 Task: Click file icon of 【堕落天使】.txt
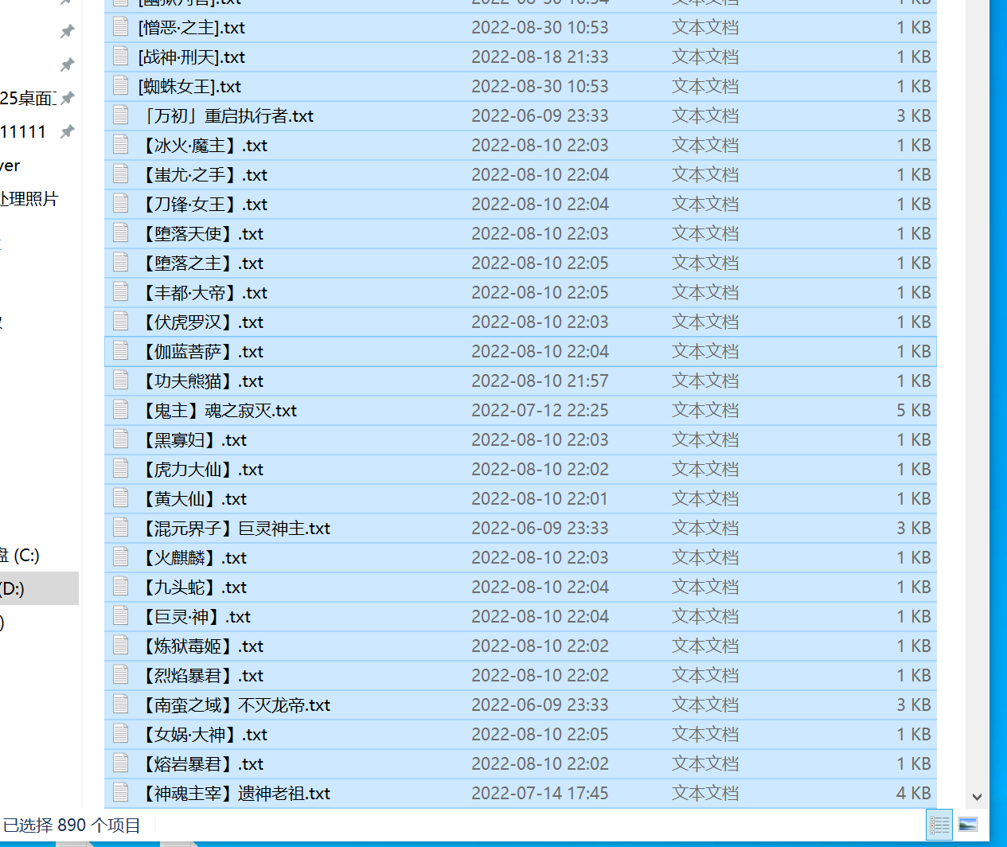(121, 233)
